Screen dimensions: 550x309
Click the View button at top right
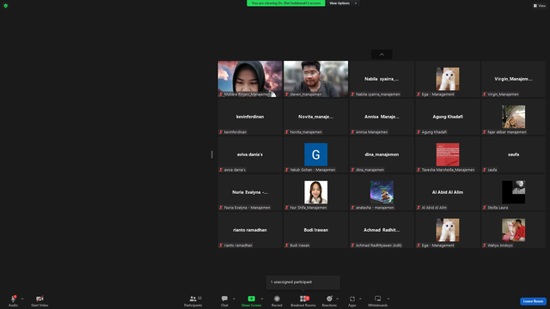pyautogui.click(x=540, y=6)
